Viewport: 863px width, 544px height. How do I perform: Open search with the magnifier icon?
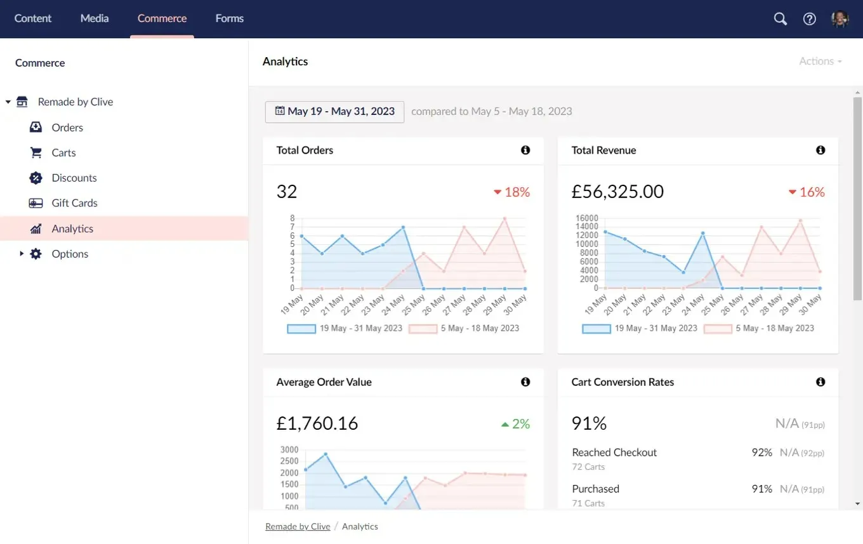coord(780,18)
